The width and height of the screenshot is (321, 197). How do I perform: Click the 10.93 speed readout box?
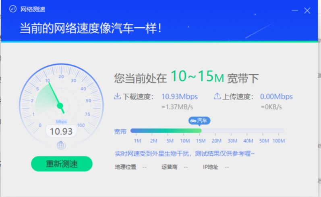pyautogui.click(x=61, y=131)
